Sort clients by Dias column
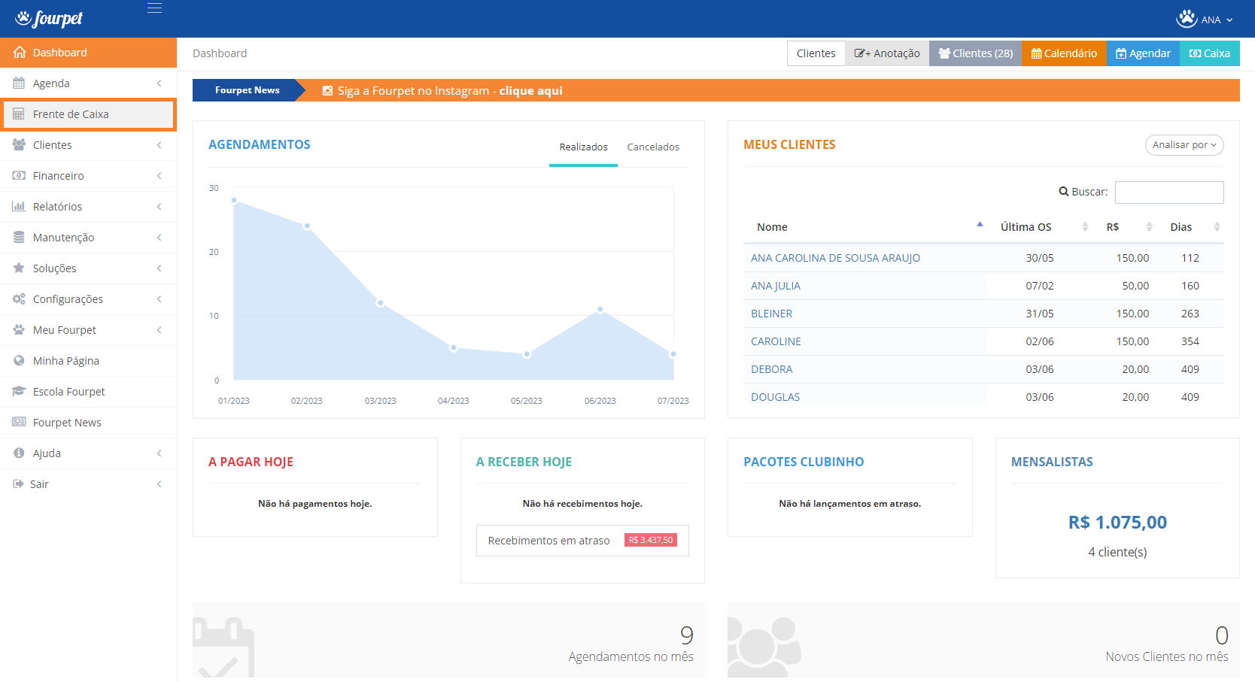The image size is (1255, 682). (1190, 227)
